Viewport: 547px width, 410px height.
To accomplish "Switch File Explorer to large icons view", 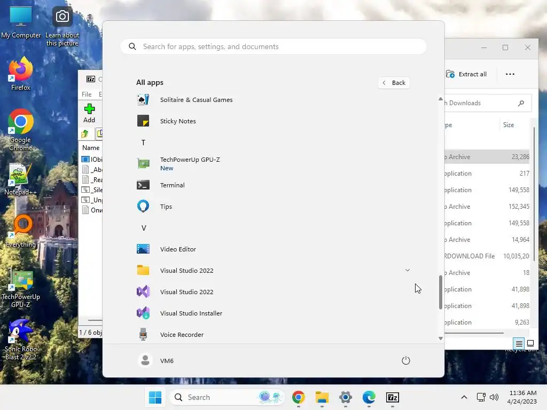I will [x=530, y=343].
